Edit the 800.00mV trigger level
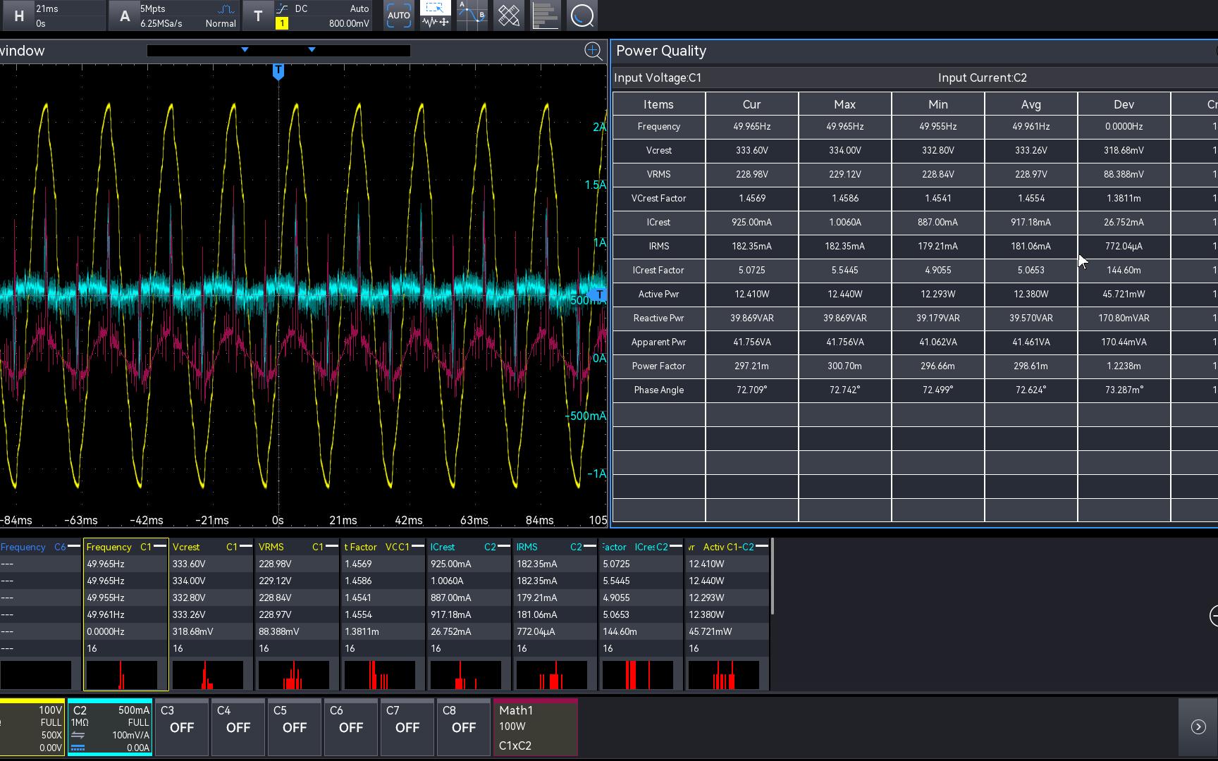 pyautogui.click(x=349, y=23)
